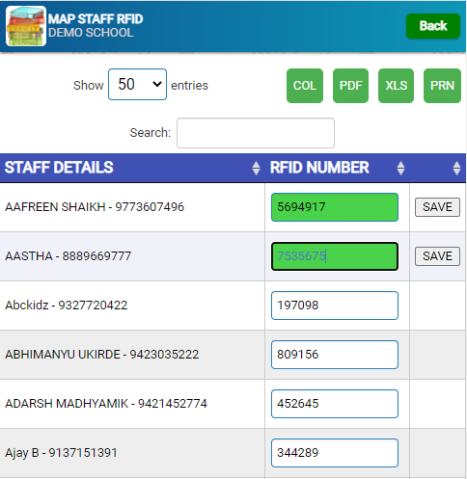Export table using XLS button

[x=396, y=86]
